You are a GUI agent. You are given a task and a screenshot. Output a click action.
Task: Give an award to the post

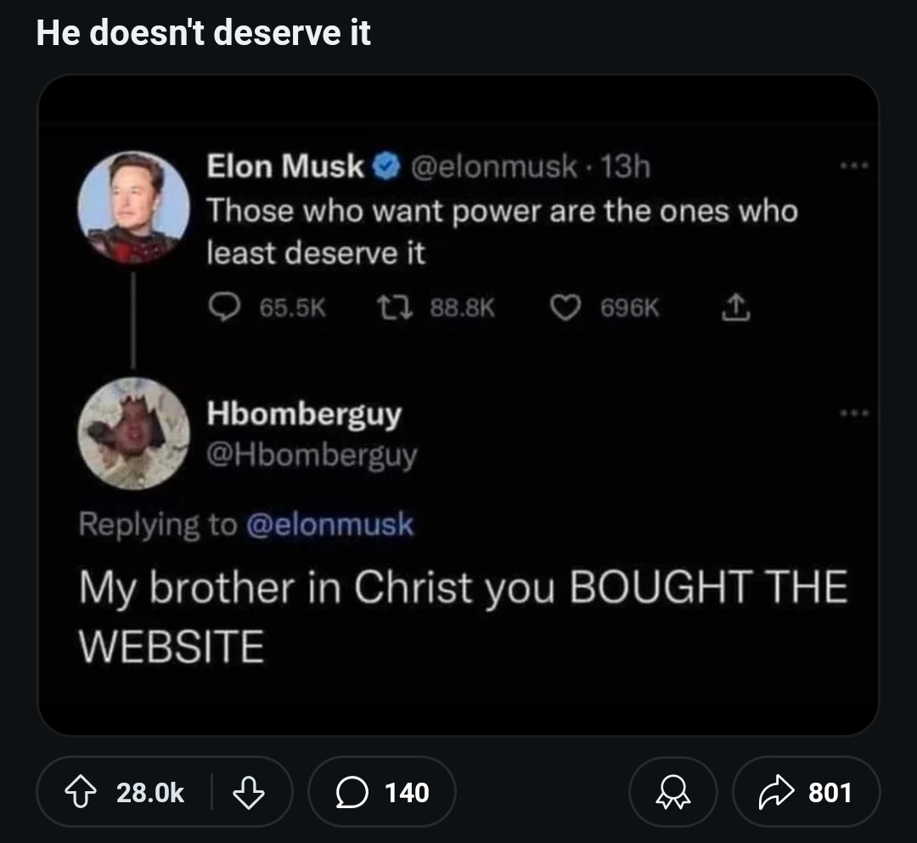tap(672, 792)
